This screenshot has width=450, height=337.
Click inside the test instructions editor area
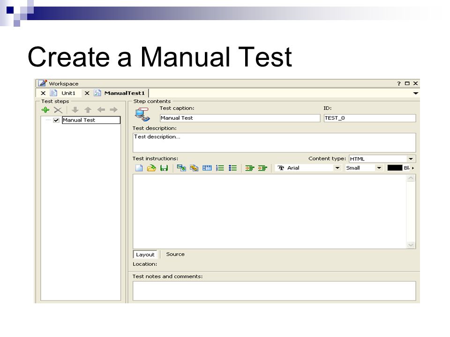click(x=270, y=211)
